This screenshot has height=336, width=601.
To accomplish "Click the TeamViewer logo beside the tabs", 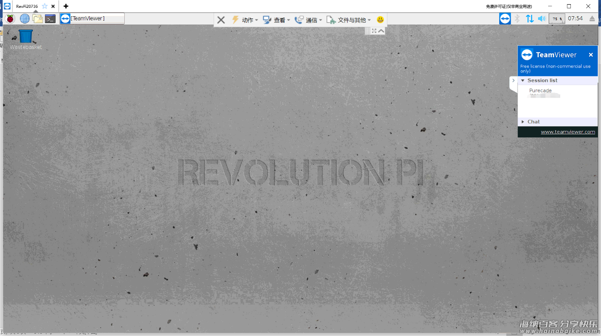I will click(7, 6).
